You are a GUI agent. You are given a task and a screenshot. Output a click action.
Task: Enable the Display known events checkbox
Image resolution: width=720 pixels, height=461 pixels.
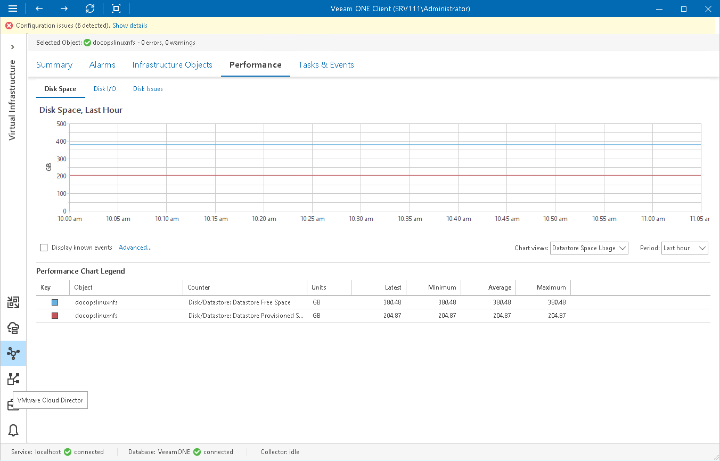(43, 247)
